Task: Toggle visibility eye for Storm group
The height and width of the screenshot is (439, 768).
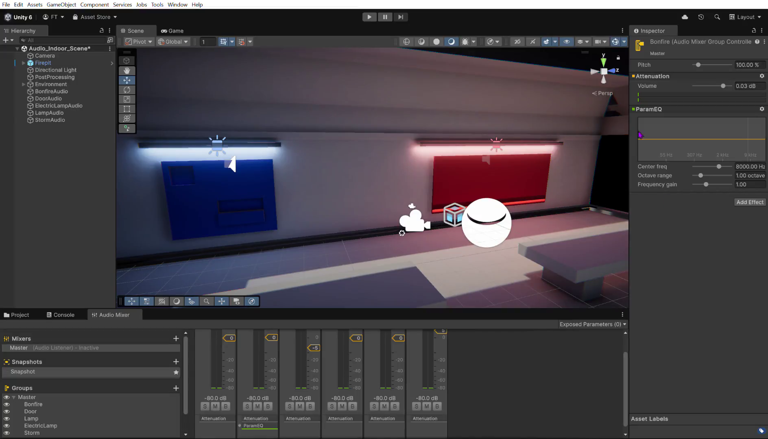Action: tap(7, 433)
